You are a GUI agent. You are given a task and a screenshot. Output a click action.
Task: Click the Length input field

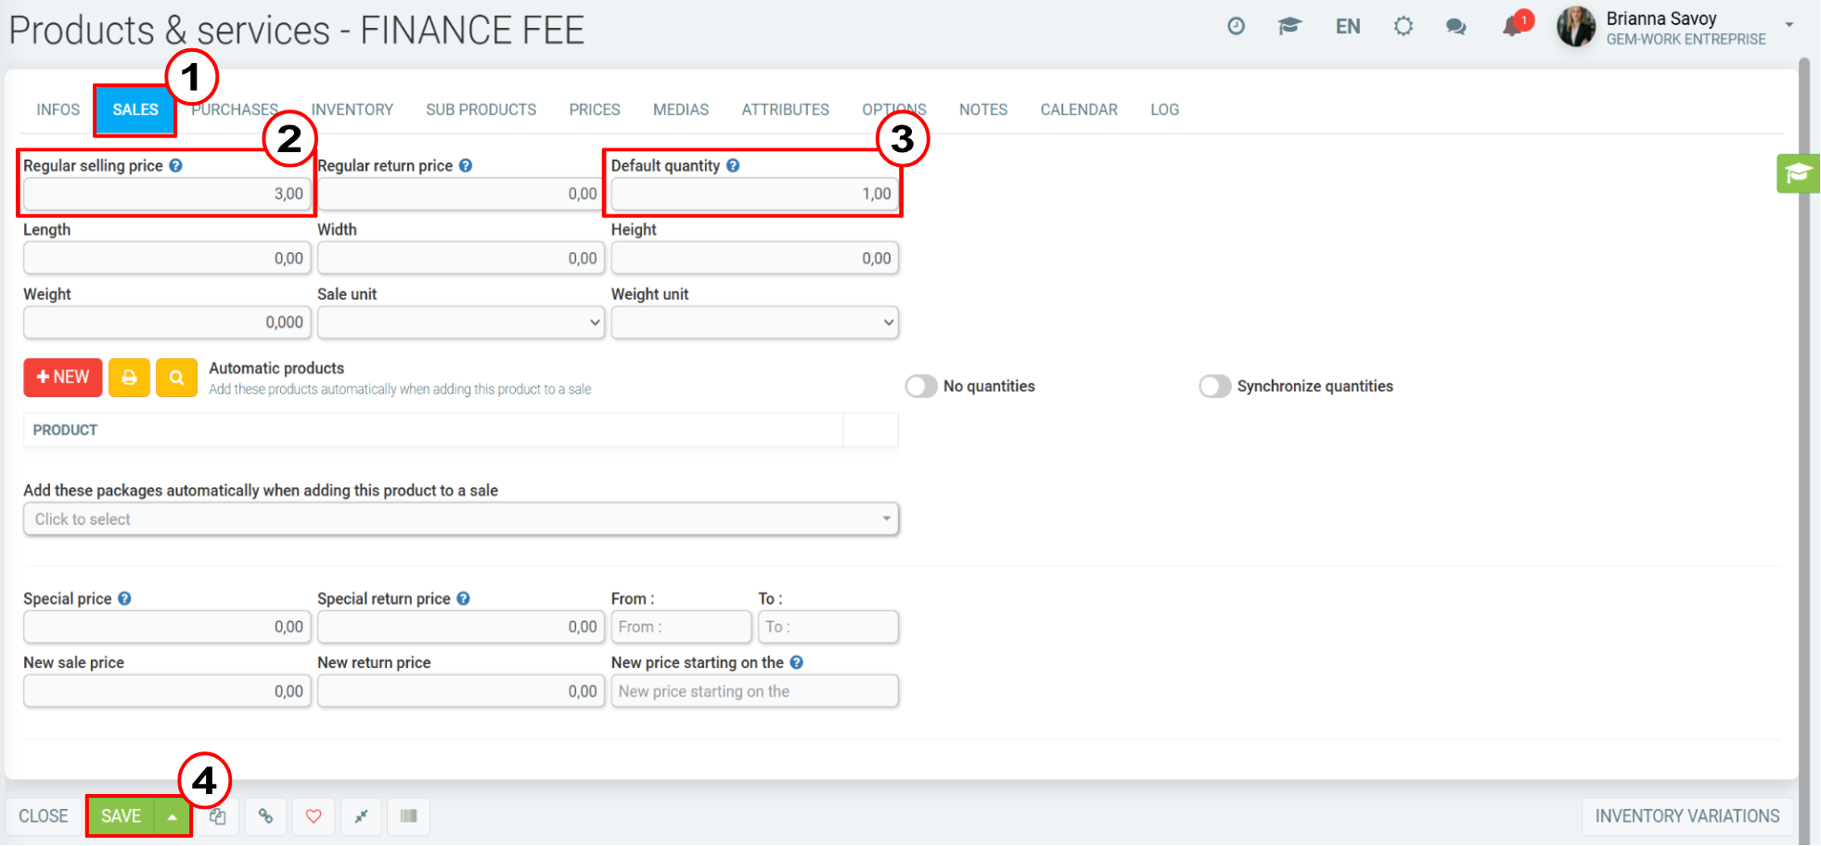point(167,258)
